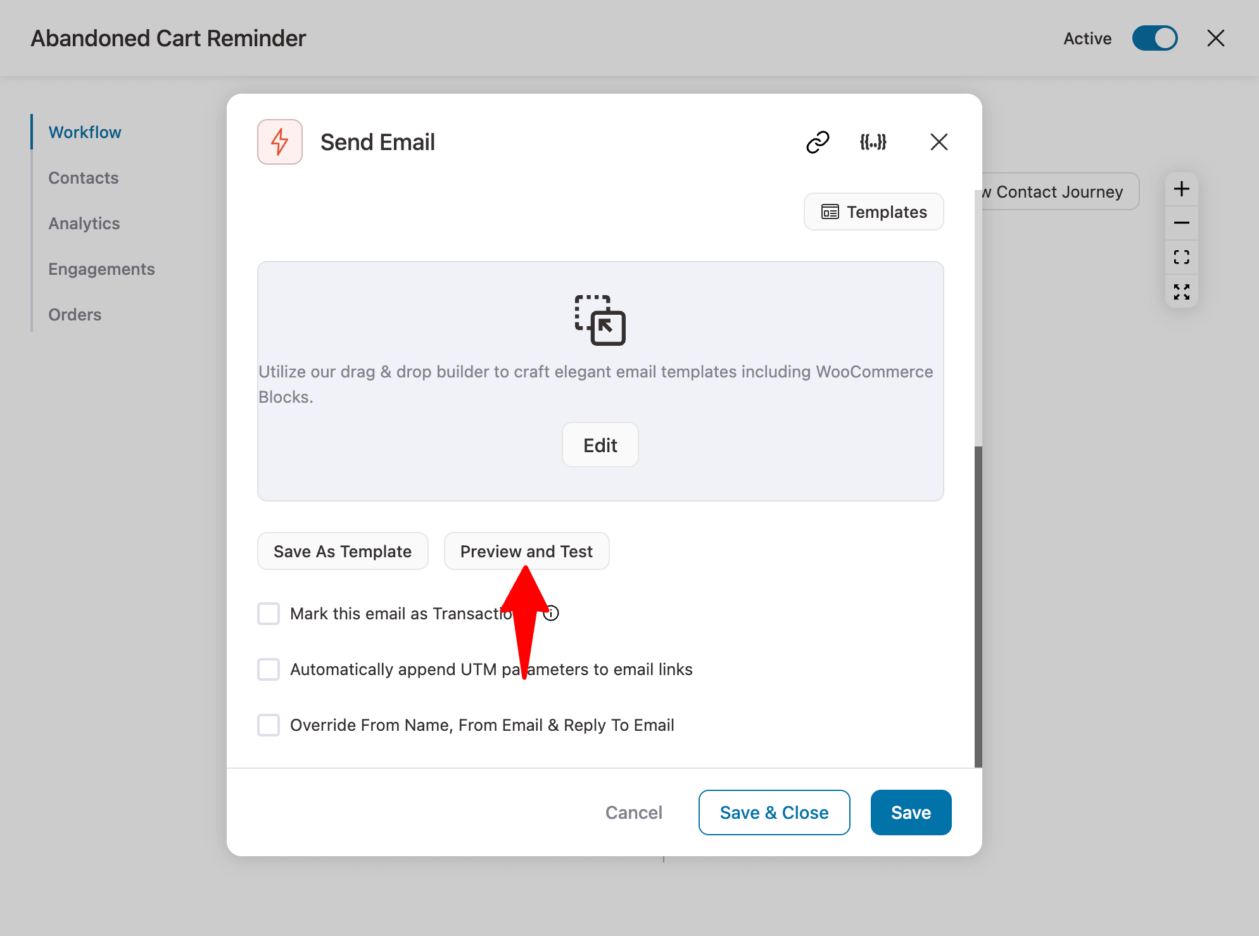Click Edit to open email builder
Viewport: 1259px width, 936px height.
(x=600, y=445)
